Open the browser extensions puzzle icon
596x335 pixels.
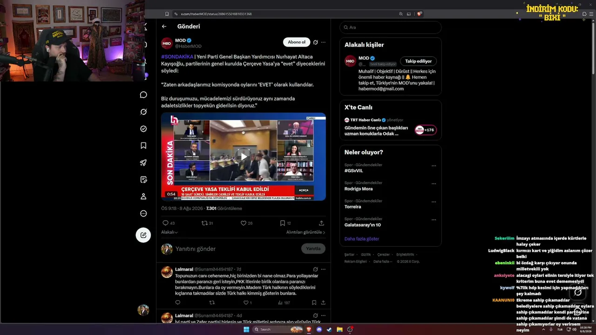(584, 14)
